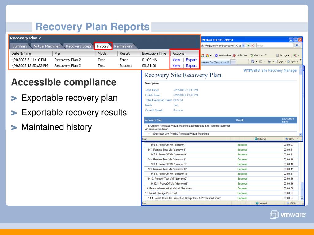
Task: Click '10. Resume Non-critical Virtual Machines' row
Action: pos(221,188)
